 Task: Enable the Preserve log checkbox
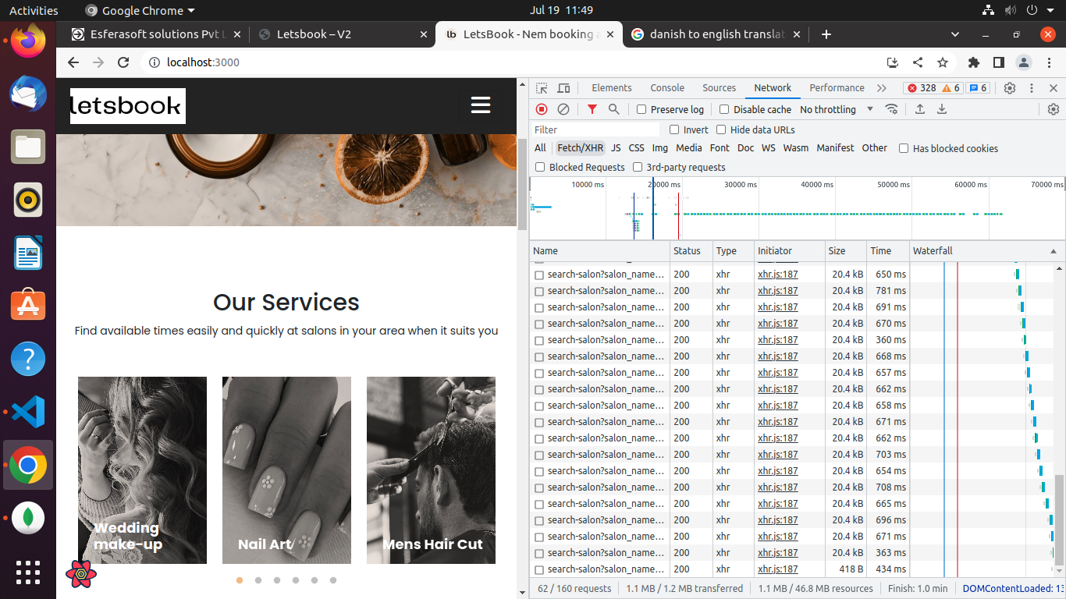[x=641, y=110]
